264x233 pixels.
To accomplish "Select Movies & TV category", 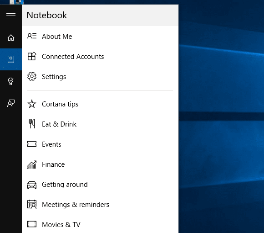I will point(100,224).
